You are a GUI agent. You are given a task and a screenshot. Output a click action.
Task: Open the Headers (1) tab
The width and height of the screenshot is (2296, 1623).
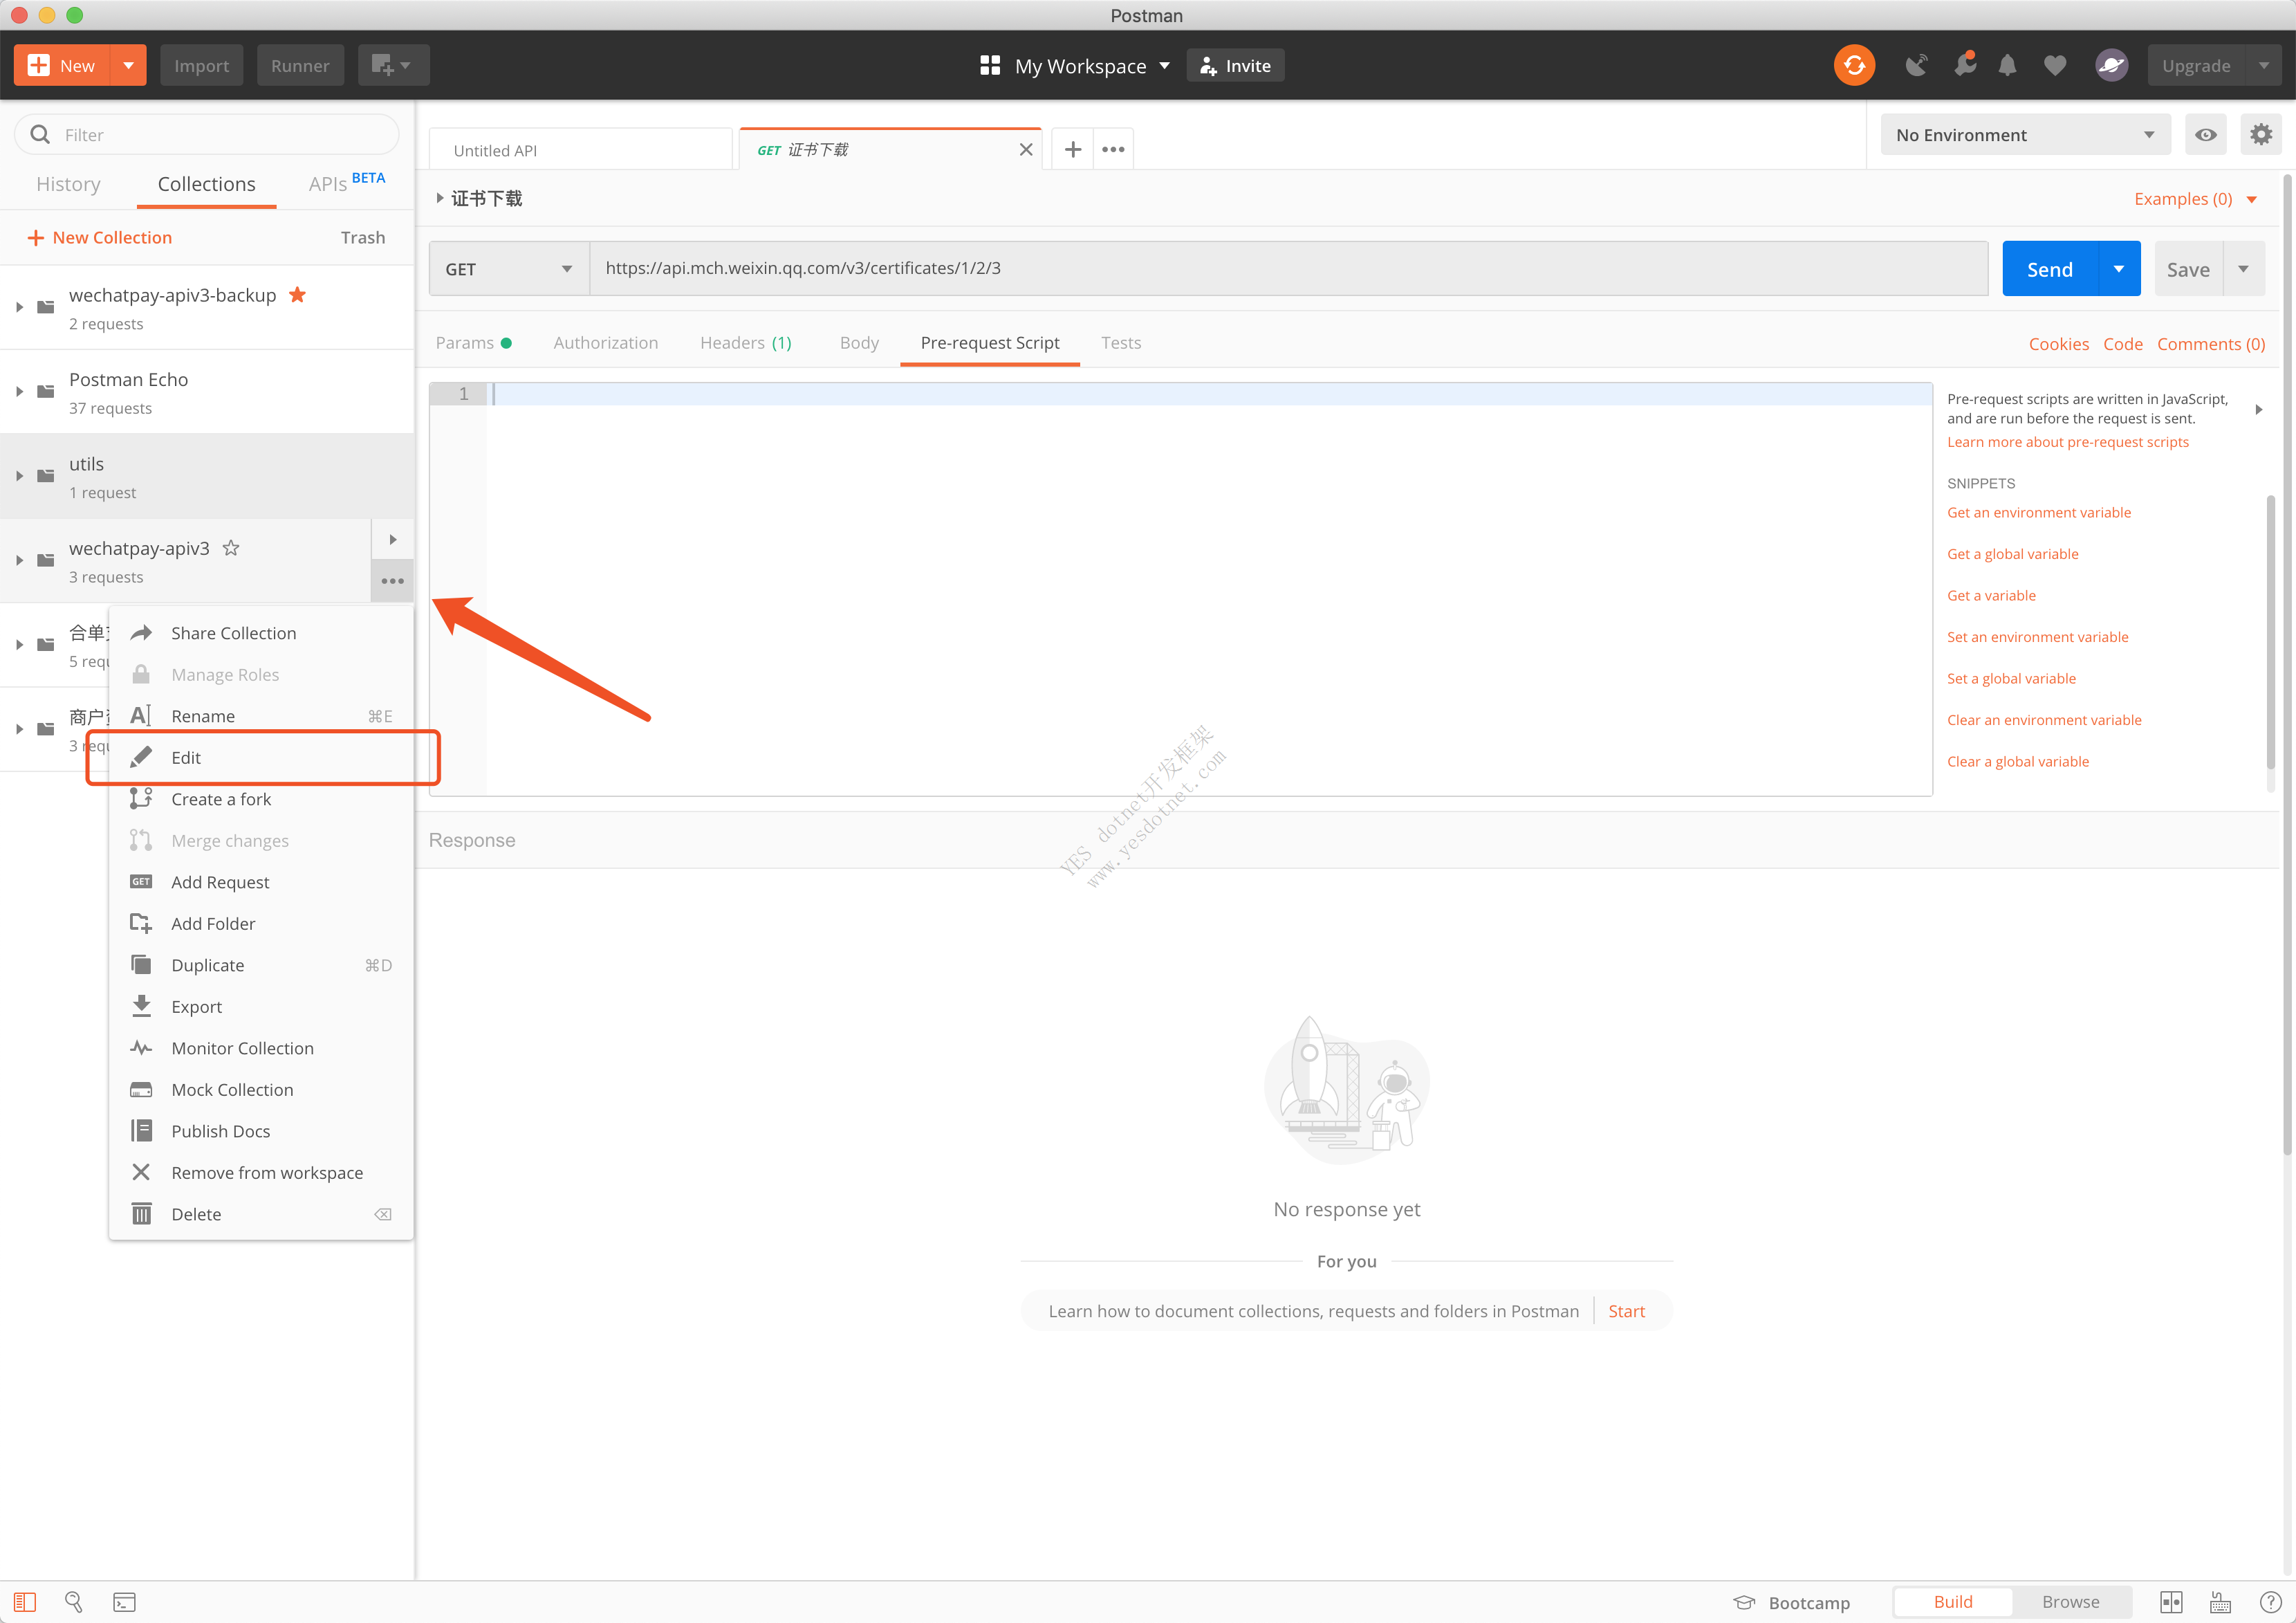point(745,342)
